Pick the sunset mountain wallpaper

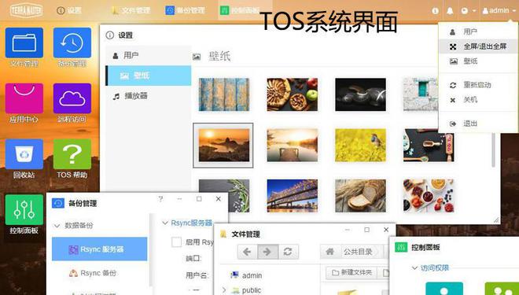pos(224,145)
